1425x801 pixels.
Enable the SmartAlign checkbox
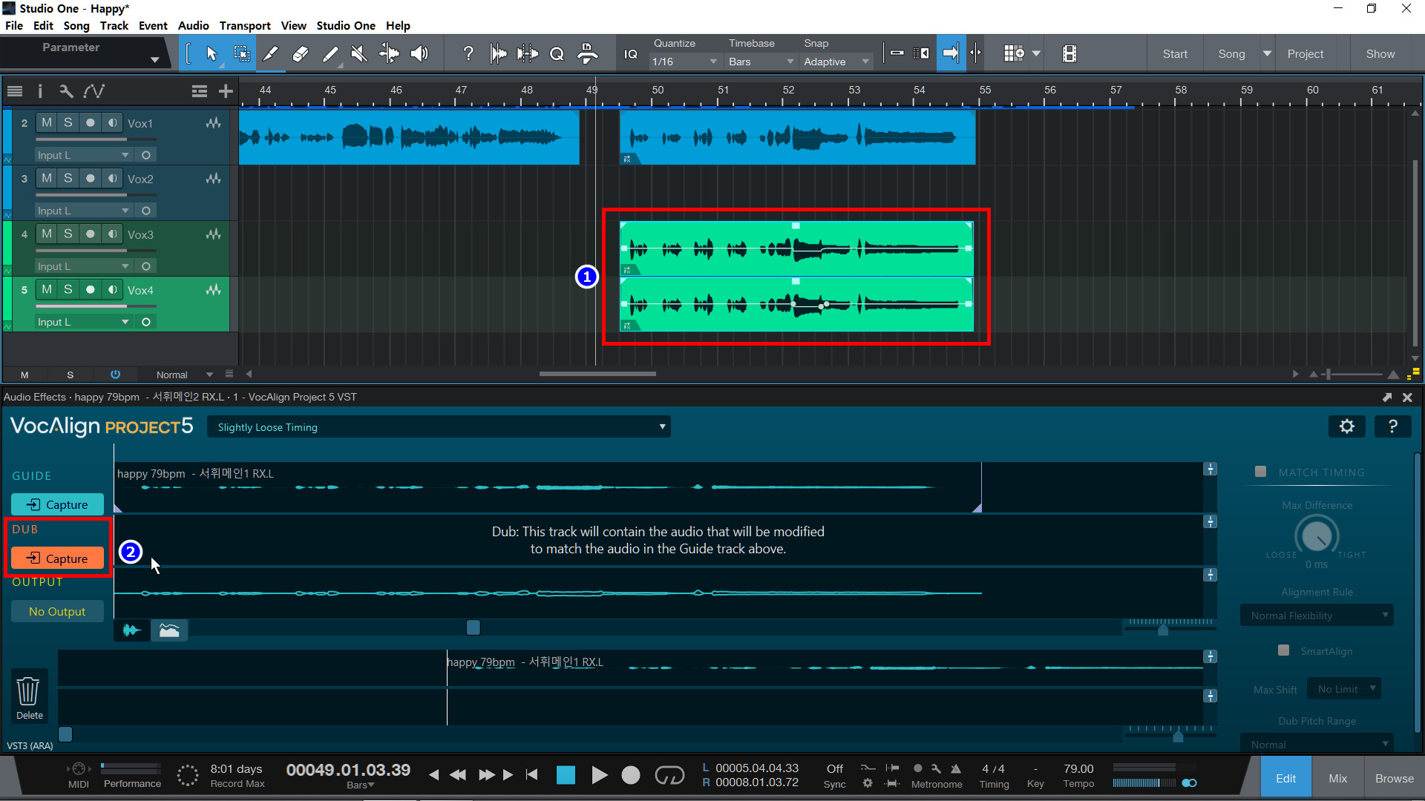point(1283,650)
